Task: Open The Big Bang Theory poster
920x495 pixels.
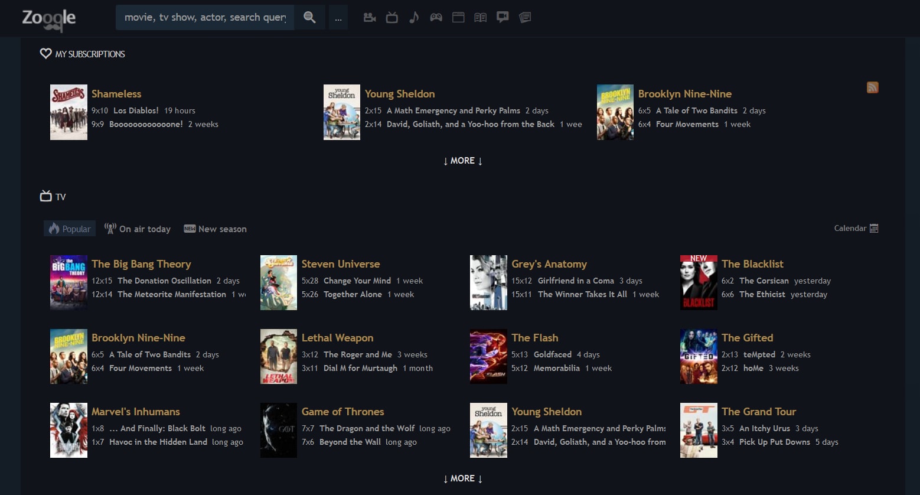Action: (x=68, y=282)
